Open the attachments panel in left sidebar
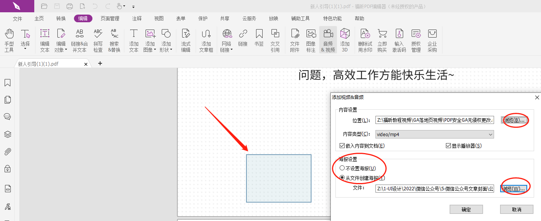Screen dimensions: 541x221 pyautogui.click(x=8, y=152)
